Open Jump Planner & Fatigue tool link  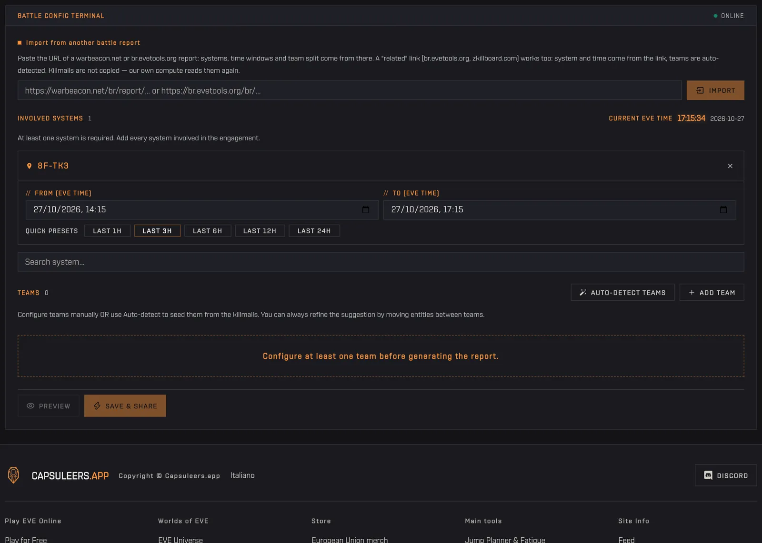(505, 540)
